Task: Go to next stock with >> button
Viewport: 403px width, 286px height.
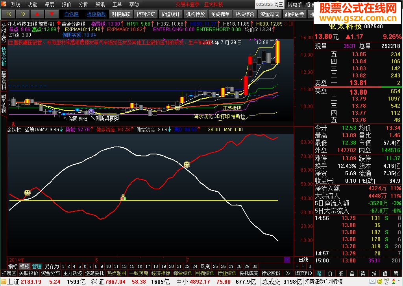Action: point(23,14)
